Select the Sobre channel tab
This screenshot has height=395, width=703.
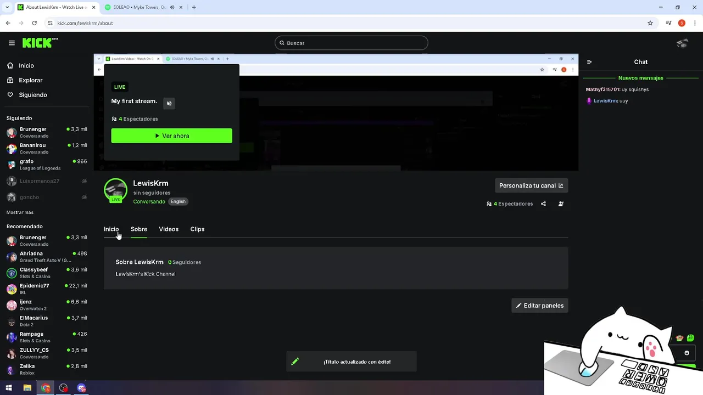[139, 229]
